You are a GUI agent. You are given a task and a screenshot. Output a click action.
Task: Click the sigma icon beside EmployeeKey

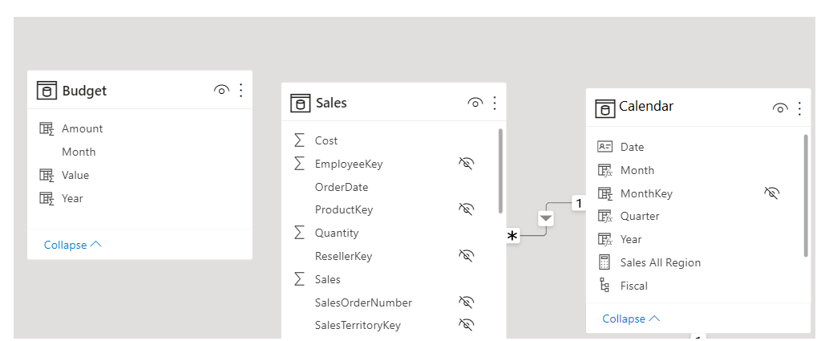pyautogui.click(x=299, y=164)
